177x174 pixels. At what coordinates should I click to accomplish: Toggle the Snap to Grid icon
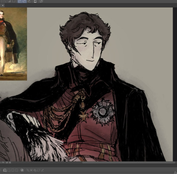coord(29,1)
